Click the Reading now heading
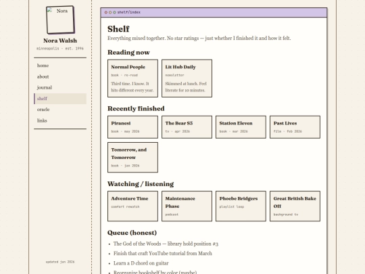 (128, 52)
